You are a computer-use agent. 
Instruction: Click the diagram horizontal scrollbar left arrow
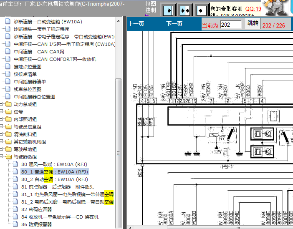[x=130, y=228]
